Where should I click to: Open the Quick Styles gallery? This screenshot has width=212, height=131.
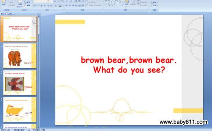133,3
